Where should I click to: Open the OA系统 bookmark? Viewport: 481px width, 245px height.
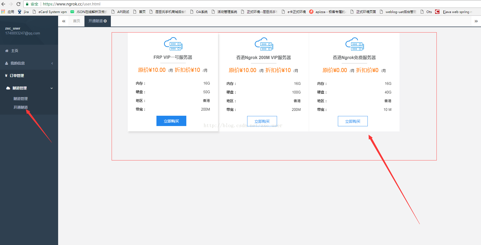point(199,12)
